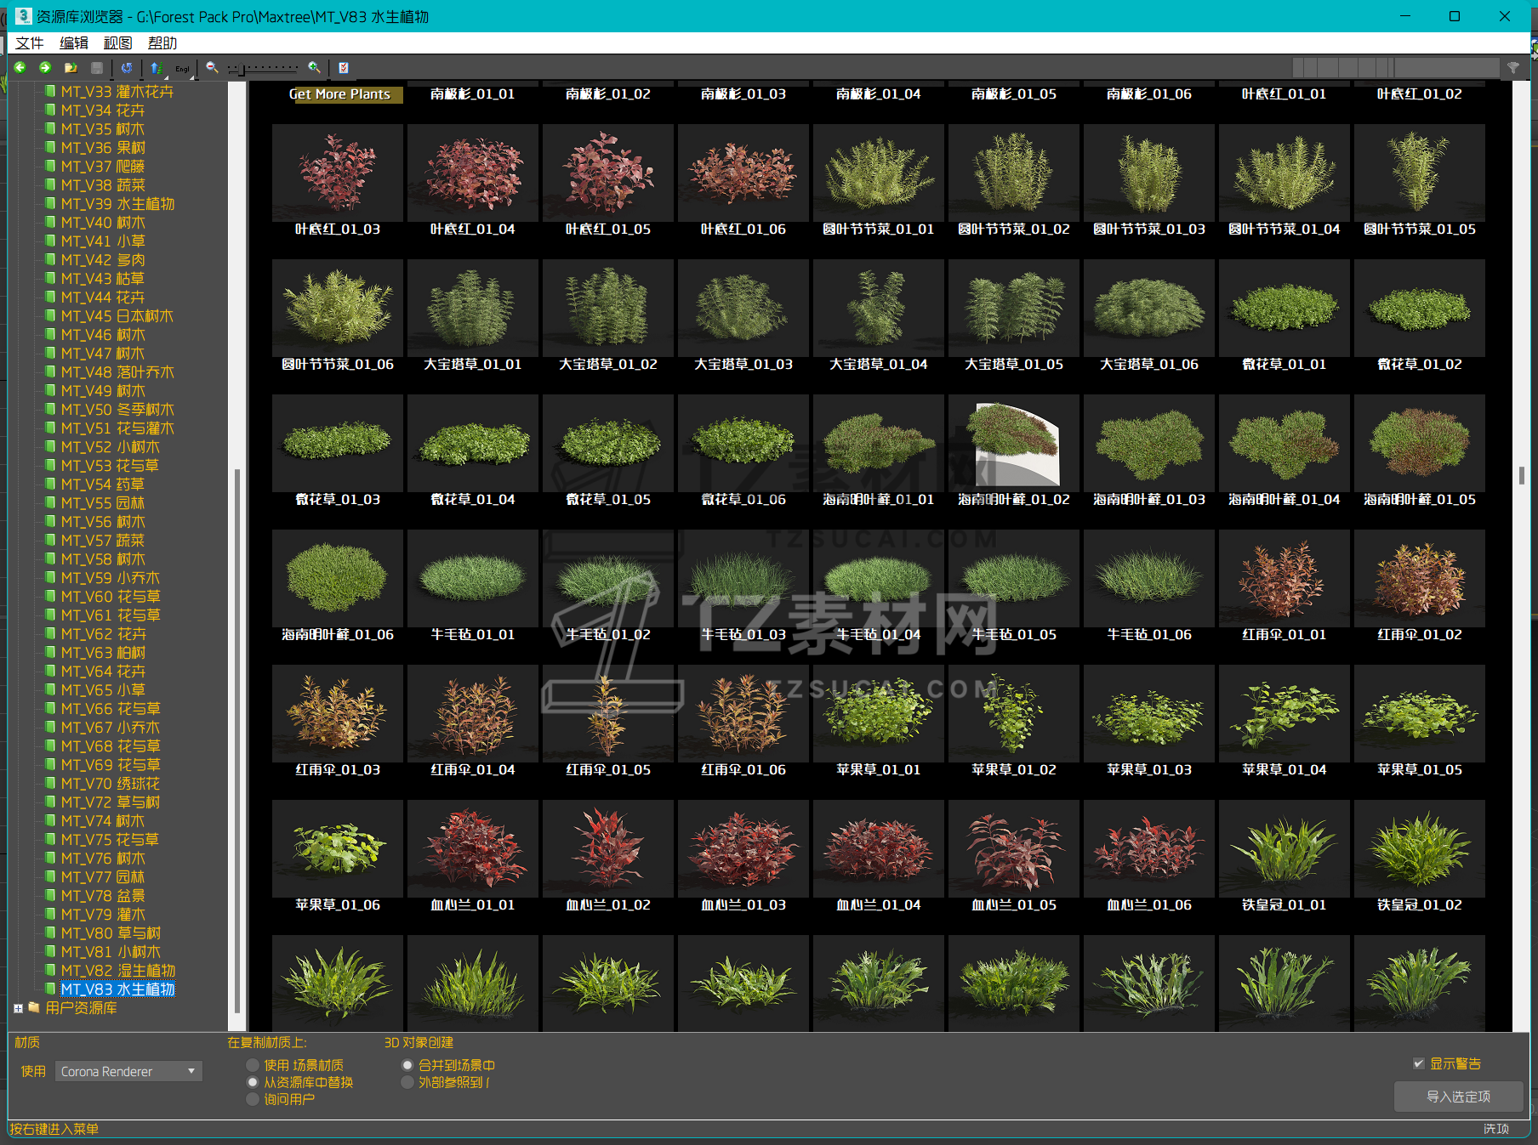Screen dimensions: 1538x1145
Task: Click the blue arrow tree icon in toolbar
Action: pos(156,68)
